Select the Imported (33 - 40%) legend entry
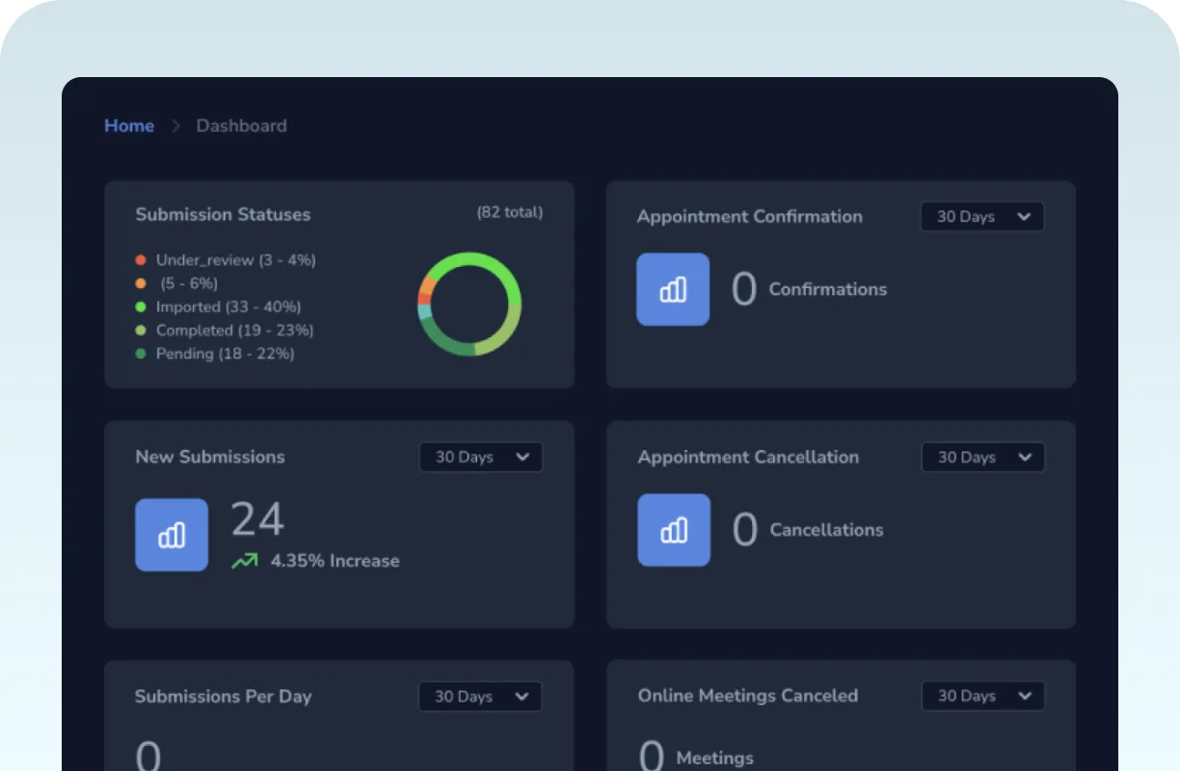The height and width of the screenshot is (771, 1180). click(x=218, y=306)
